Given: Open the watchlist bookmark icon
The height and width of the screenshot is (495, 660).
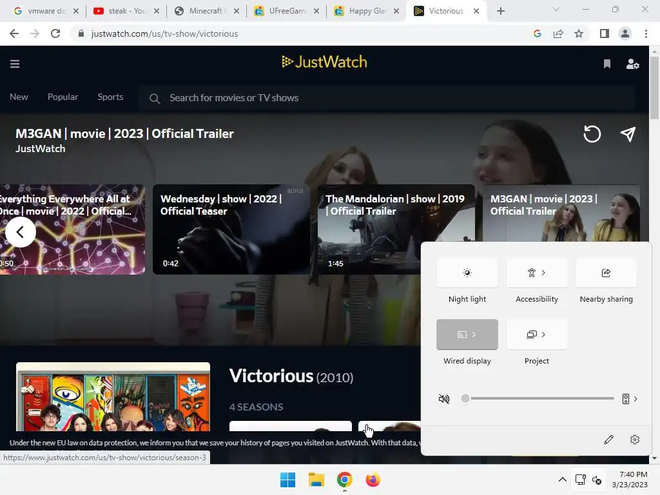Looking at the screenshot, I should click(607, 64).
